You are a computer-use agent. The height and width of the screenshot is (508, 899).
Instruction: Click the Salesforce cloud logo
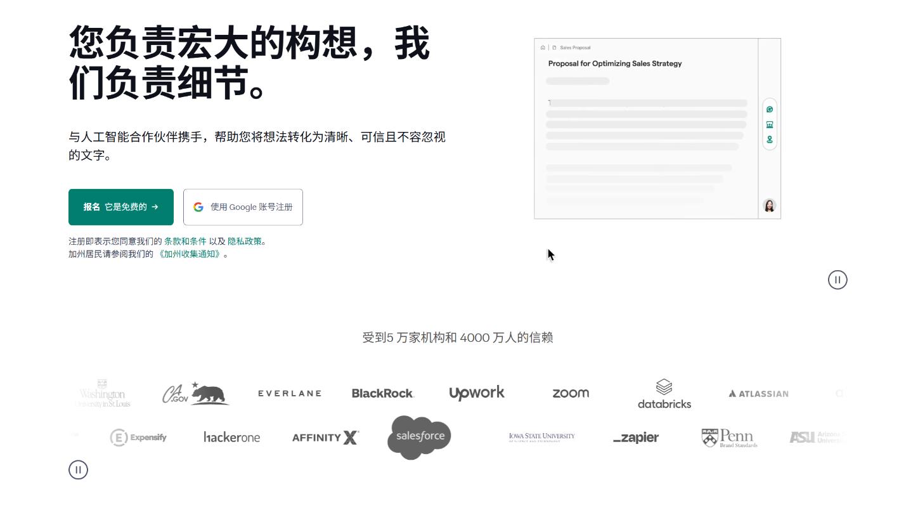pyautogui.click(x=419, y=437)
